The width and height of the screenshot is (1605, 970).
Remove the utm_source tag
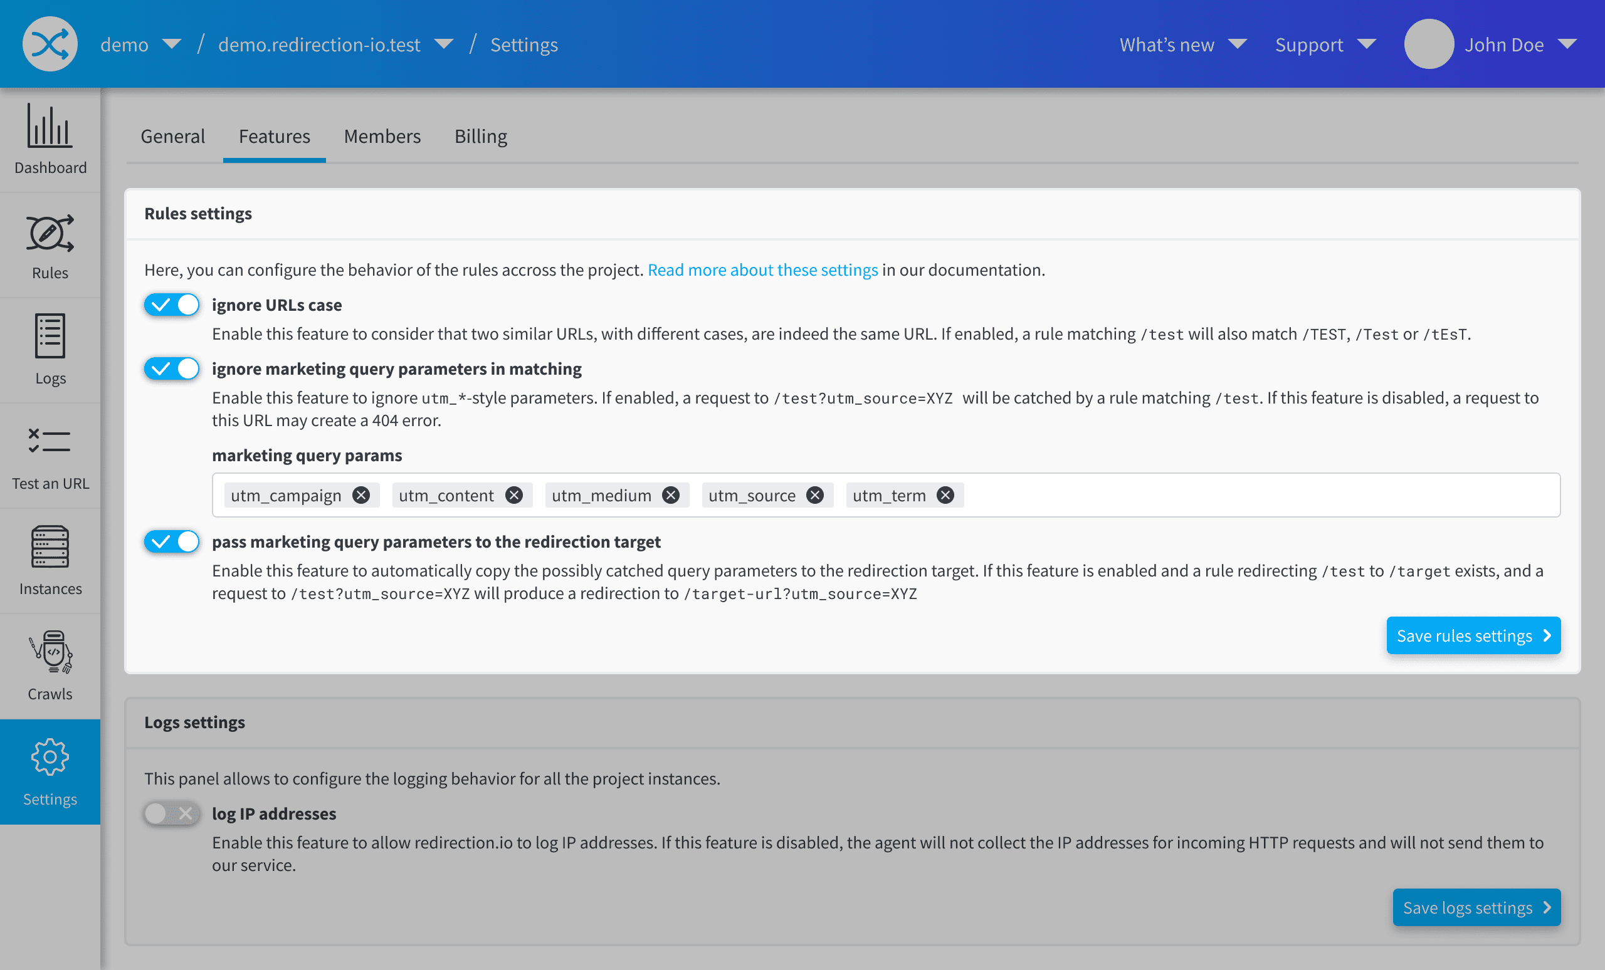click(815, 496)
